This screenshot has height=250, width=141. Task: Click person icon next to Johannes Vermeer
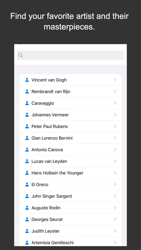tap(27, 115)
